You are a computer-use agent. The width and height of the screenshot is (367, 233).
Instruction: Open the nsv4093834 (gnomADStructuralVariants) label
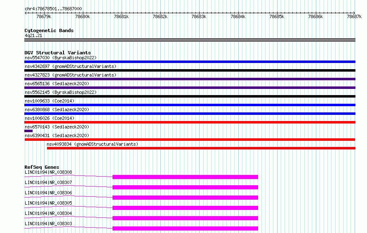tap(92, 144)
